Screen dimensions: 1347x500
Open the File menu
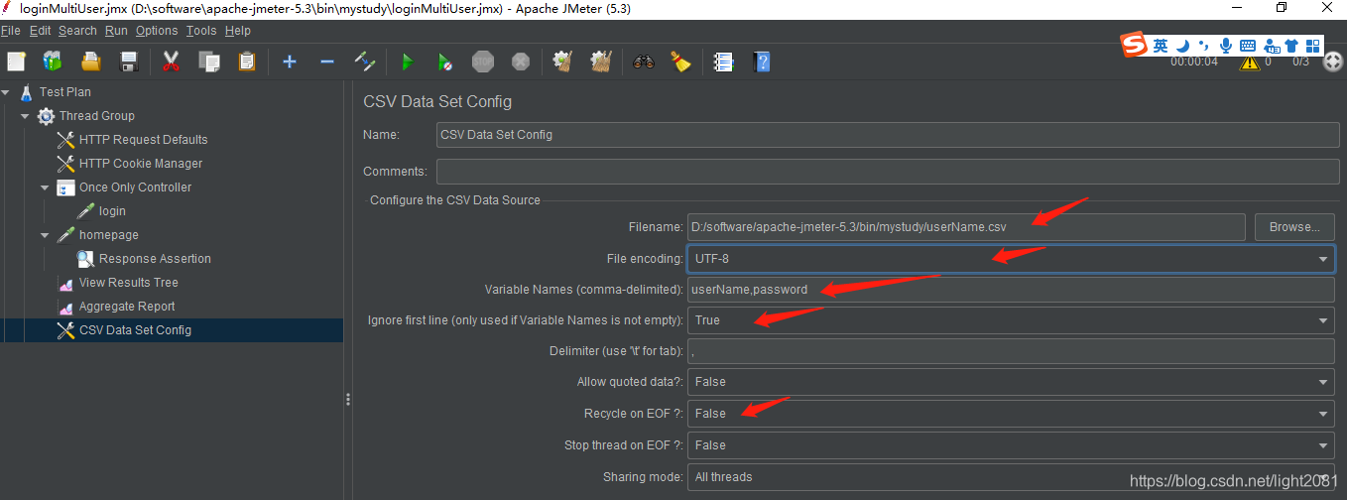pyautogui.click(x=11, y=31)
